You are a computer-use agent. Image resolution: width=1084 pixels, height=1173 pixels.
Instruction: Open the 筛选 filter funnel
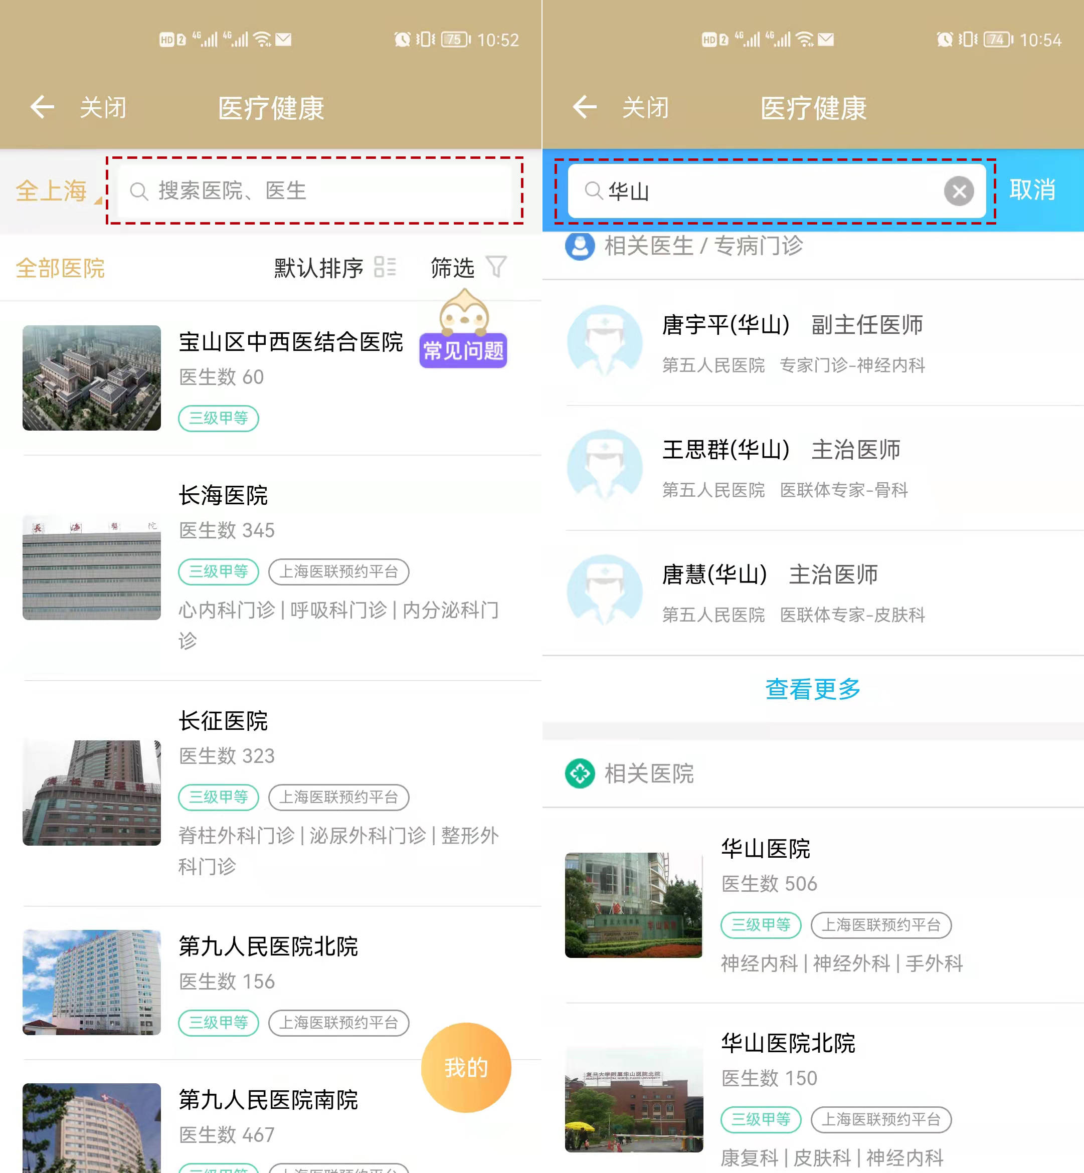[469, 268]
